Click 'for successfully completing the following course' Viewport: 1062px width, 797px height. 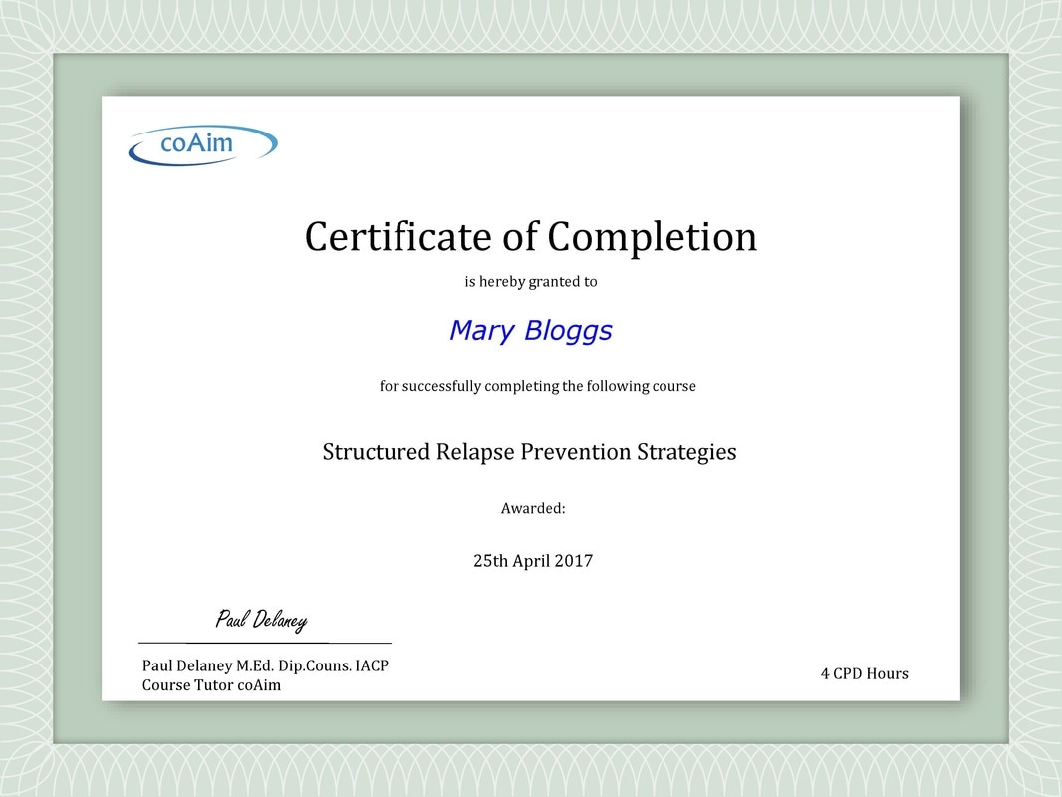tap(538, 386)
